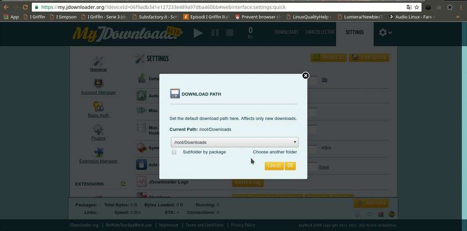Viewport: 467px width, 231px height.
Task: Open the I Simpson bookmark
Action: click(x=63, y=17)
